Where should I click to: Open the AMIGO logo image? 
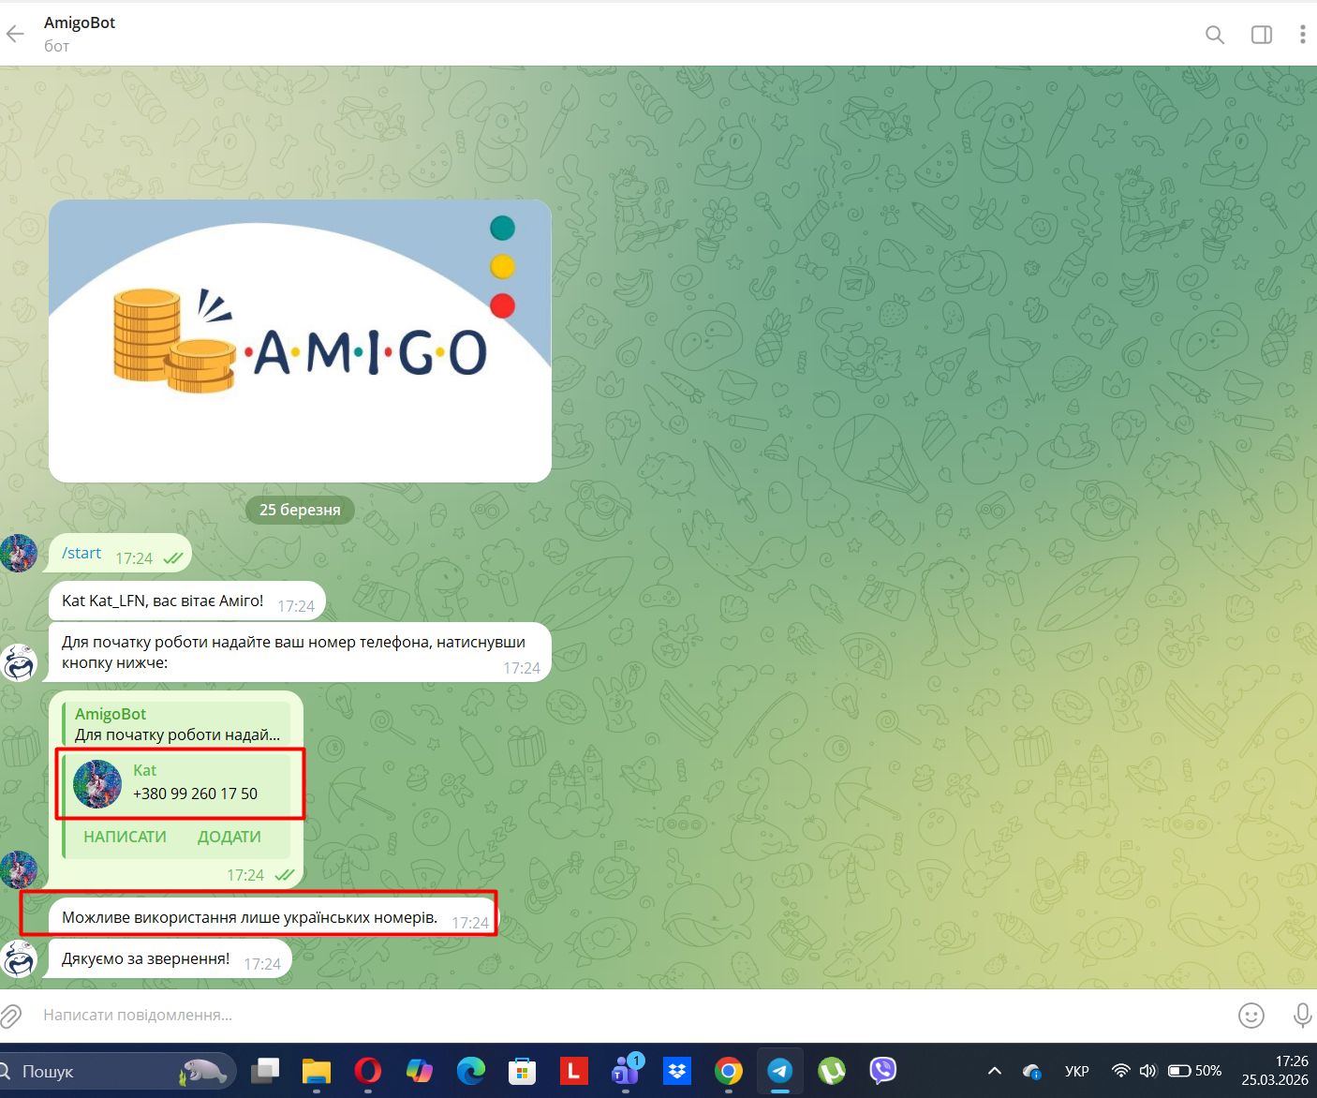tap(300, 341)
